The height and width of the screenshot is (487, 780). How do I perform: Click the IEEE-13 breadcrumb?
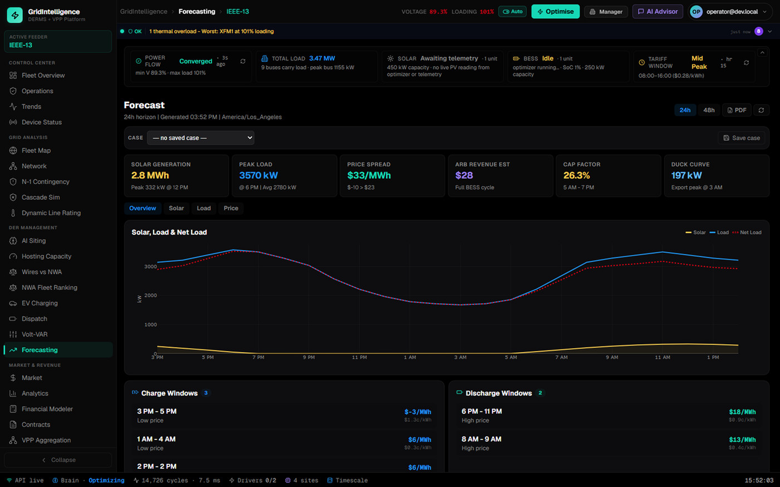(x=238, y=11)
